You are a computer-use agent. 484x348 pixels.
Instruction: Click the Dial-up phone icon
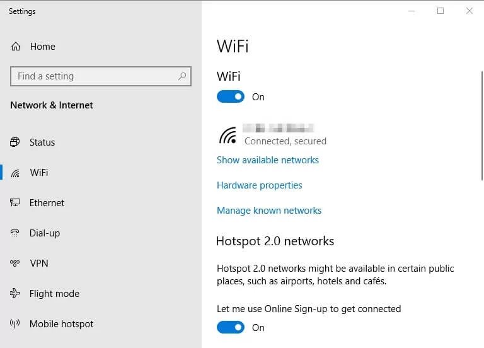(15, 233)
